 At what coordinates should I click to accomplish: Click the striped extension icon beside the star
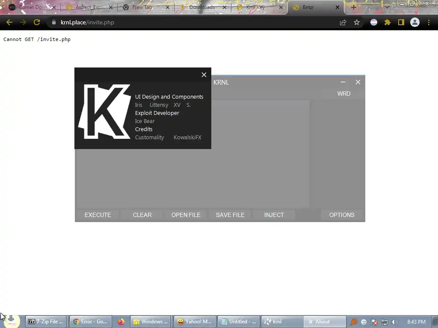point(374,22)
